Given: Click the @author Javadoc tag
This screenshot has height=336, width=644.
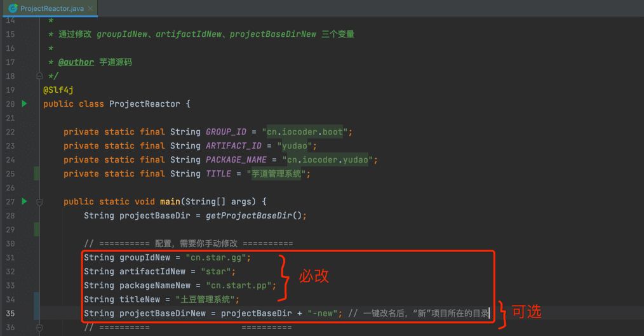Looking at the screenshot, I should click(76, 62).
